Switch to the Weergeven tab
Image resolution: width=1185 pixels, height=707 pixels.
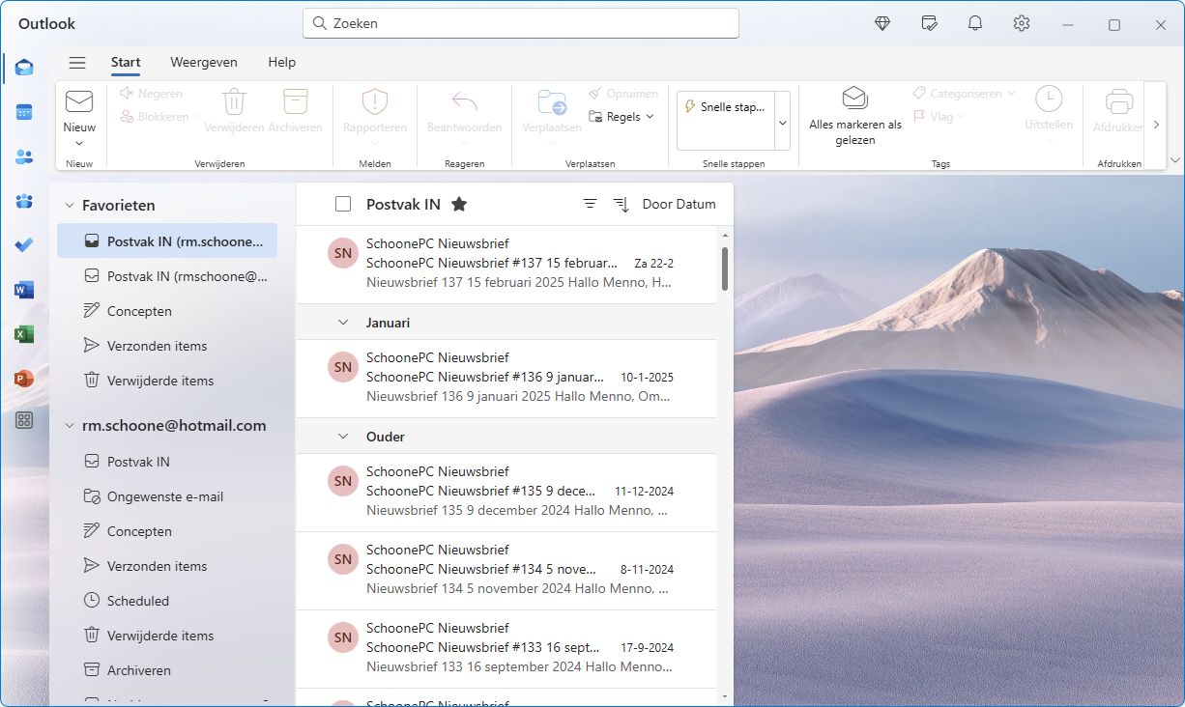[204, 62]
